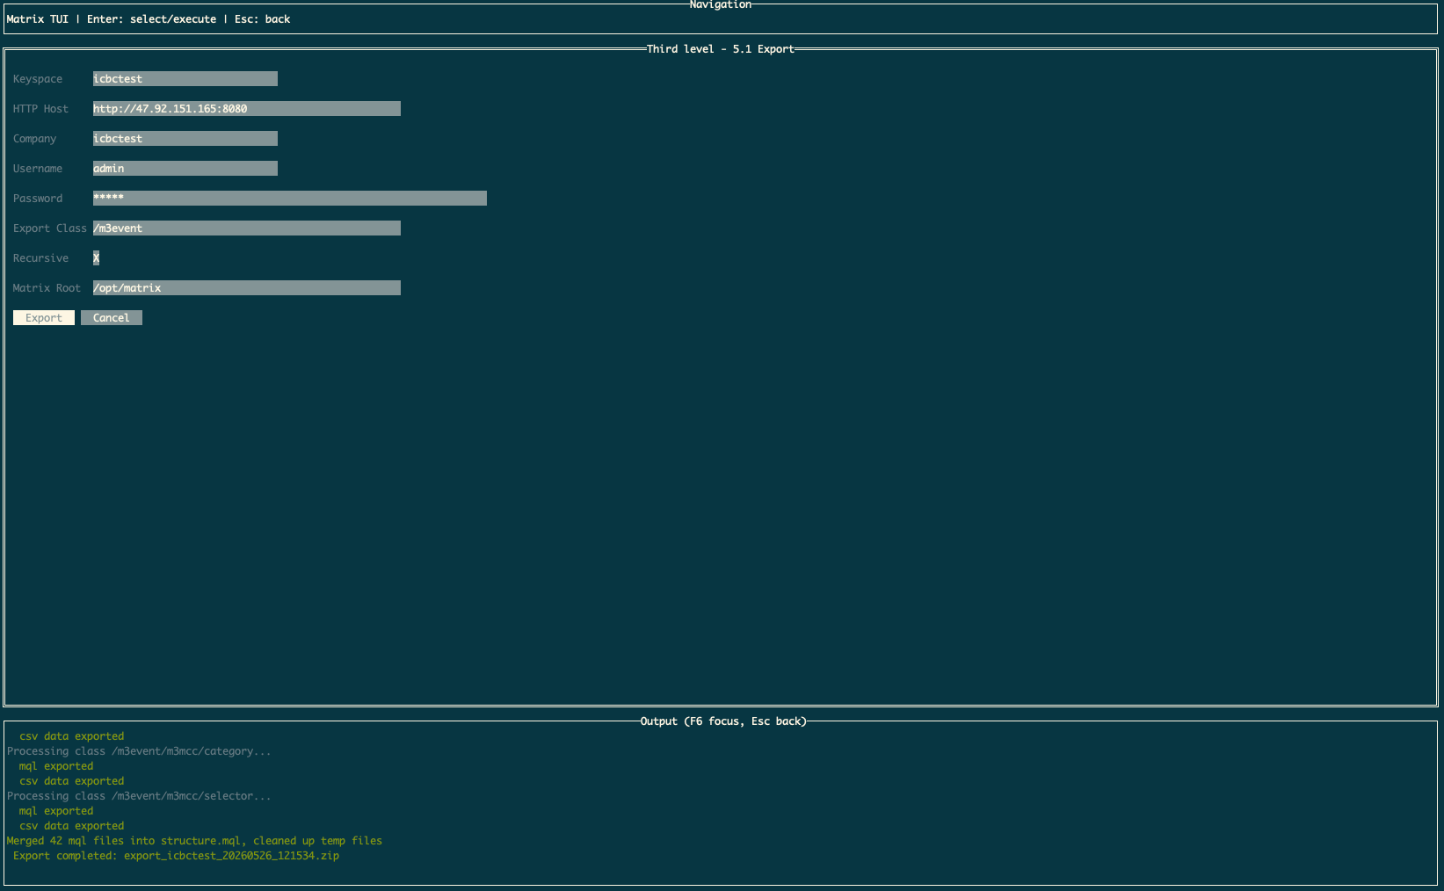Focus the Username field containing admin
Image resolution: width=1444 pixels, height=891 pixels.
(x=185, y=169)
